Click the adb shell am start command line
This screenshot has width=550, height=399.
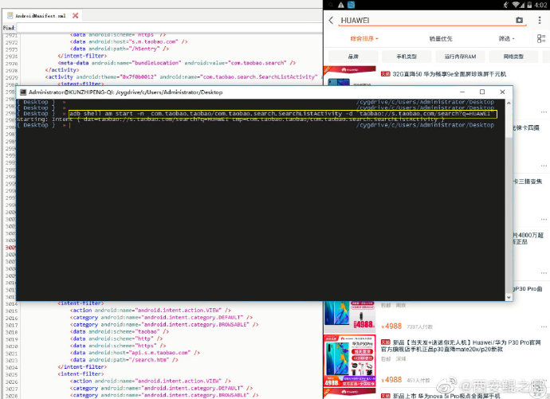[x=283, y=114]
